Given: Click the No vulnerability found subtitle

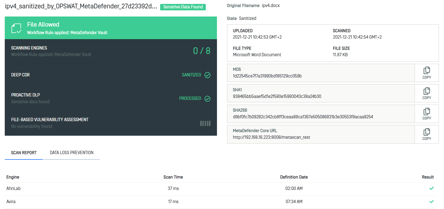Looking at the screenshot, I should point(32,126).
